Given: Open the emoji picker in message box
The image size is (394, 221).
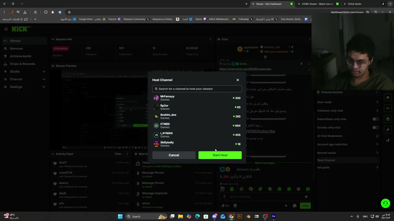Looking at the screenshot, I should (306, 197).
